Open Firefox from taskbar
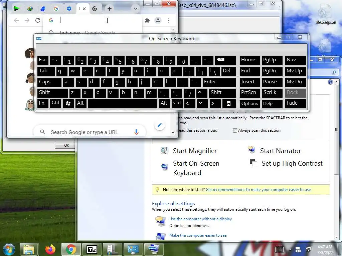 point(50,249)
